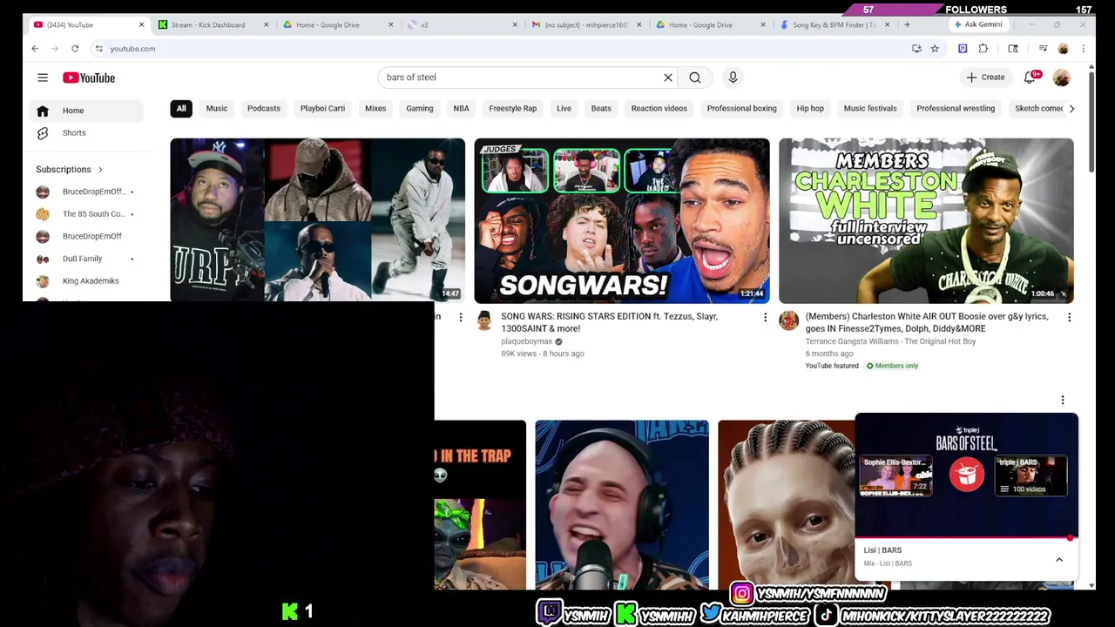Open the Sophie Ellis-Bextor thumbnail in miniplayer
1115x627 pixels.
point(896,475)
